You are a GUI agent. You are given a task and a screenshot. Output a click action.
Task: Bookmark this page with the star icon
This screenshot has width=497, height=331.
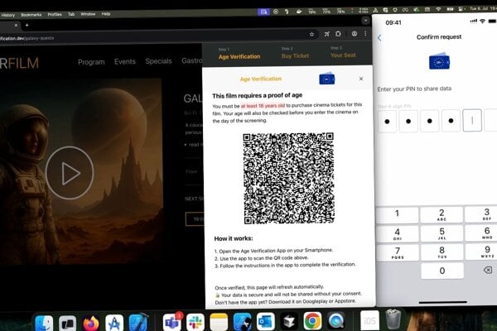312,34
